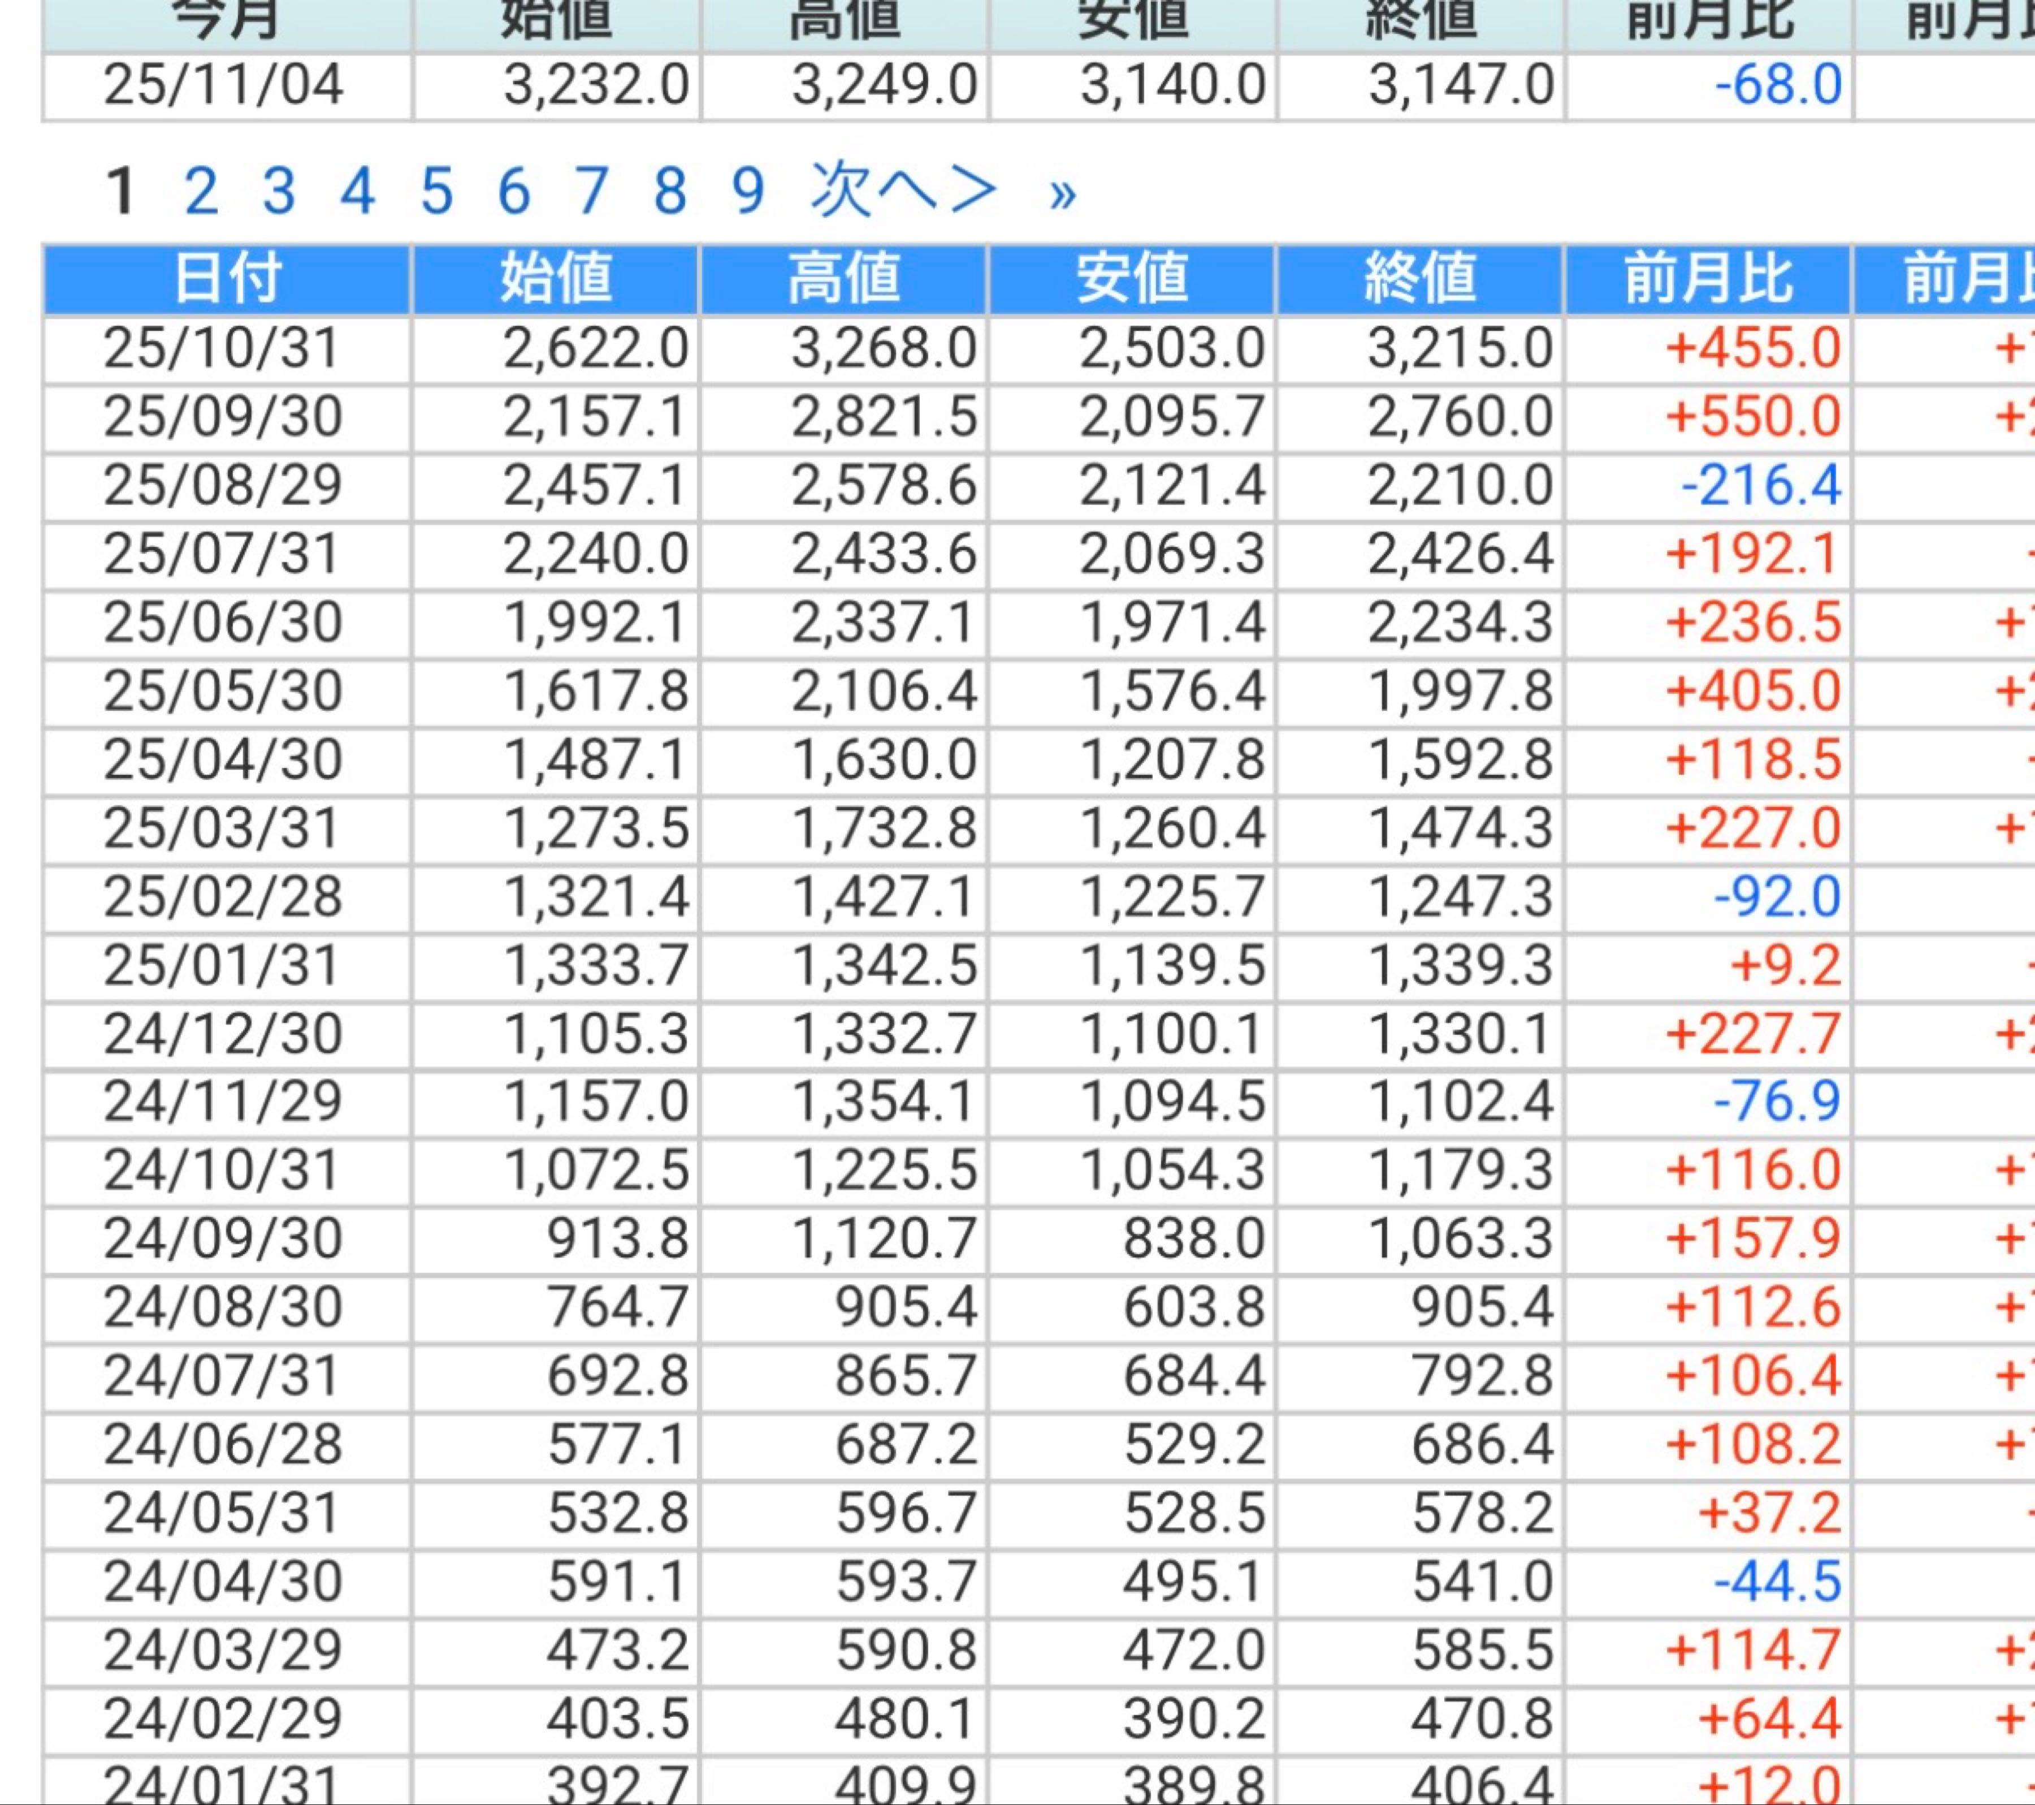Image resolution: width=2035 pixels, height=1805 pixels.
Task: Go to page 7
Action: click(591, 191)
